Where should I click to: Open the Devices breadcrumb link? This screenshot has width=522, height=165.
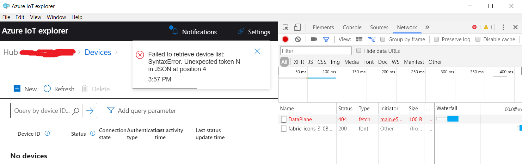click(x=98, y=52)
